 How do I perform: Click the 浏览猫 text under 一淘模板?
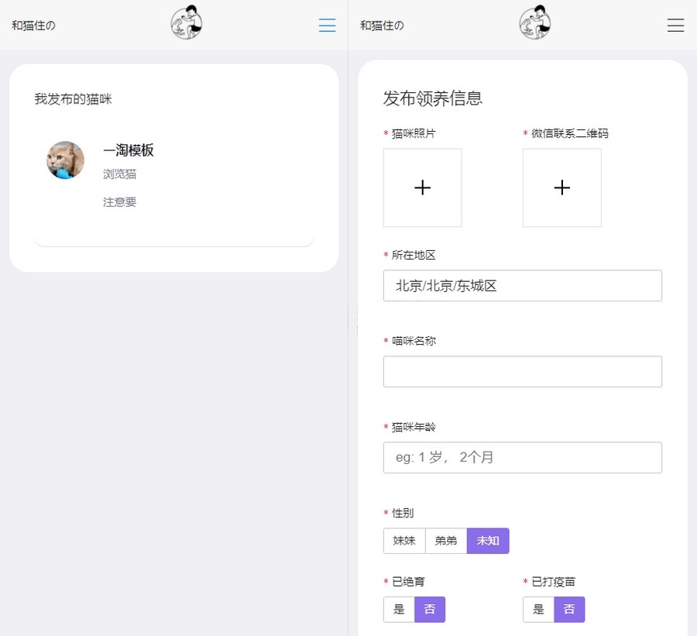(119, 174)
